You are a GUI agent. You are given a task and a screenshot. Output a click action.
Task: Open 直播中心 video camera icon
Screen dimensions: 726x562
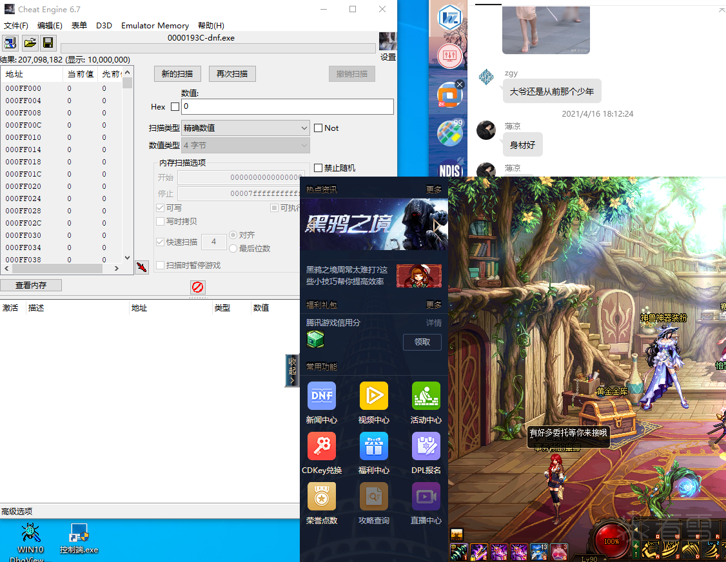[x=426, y=496]
